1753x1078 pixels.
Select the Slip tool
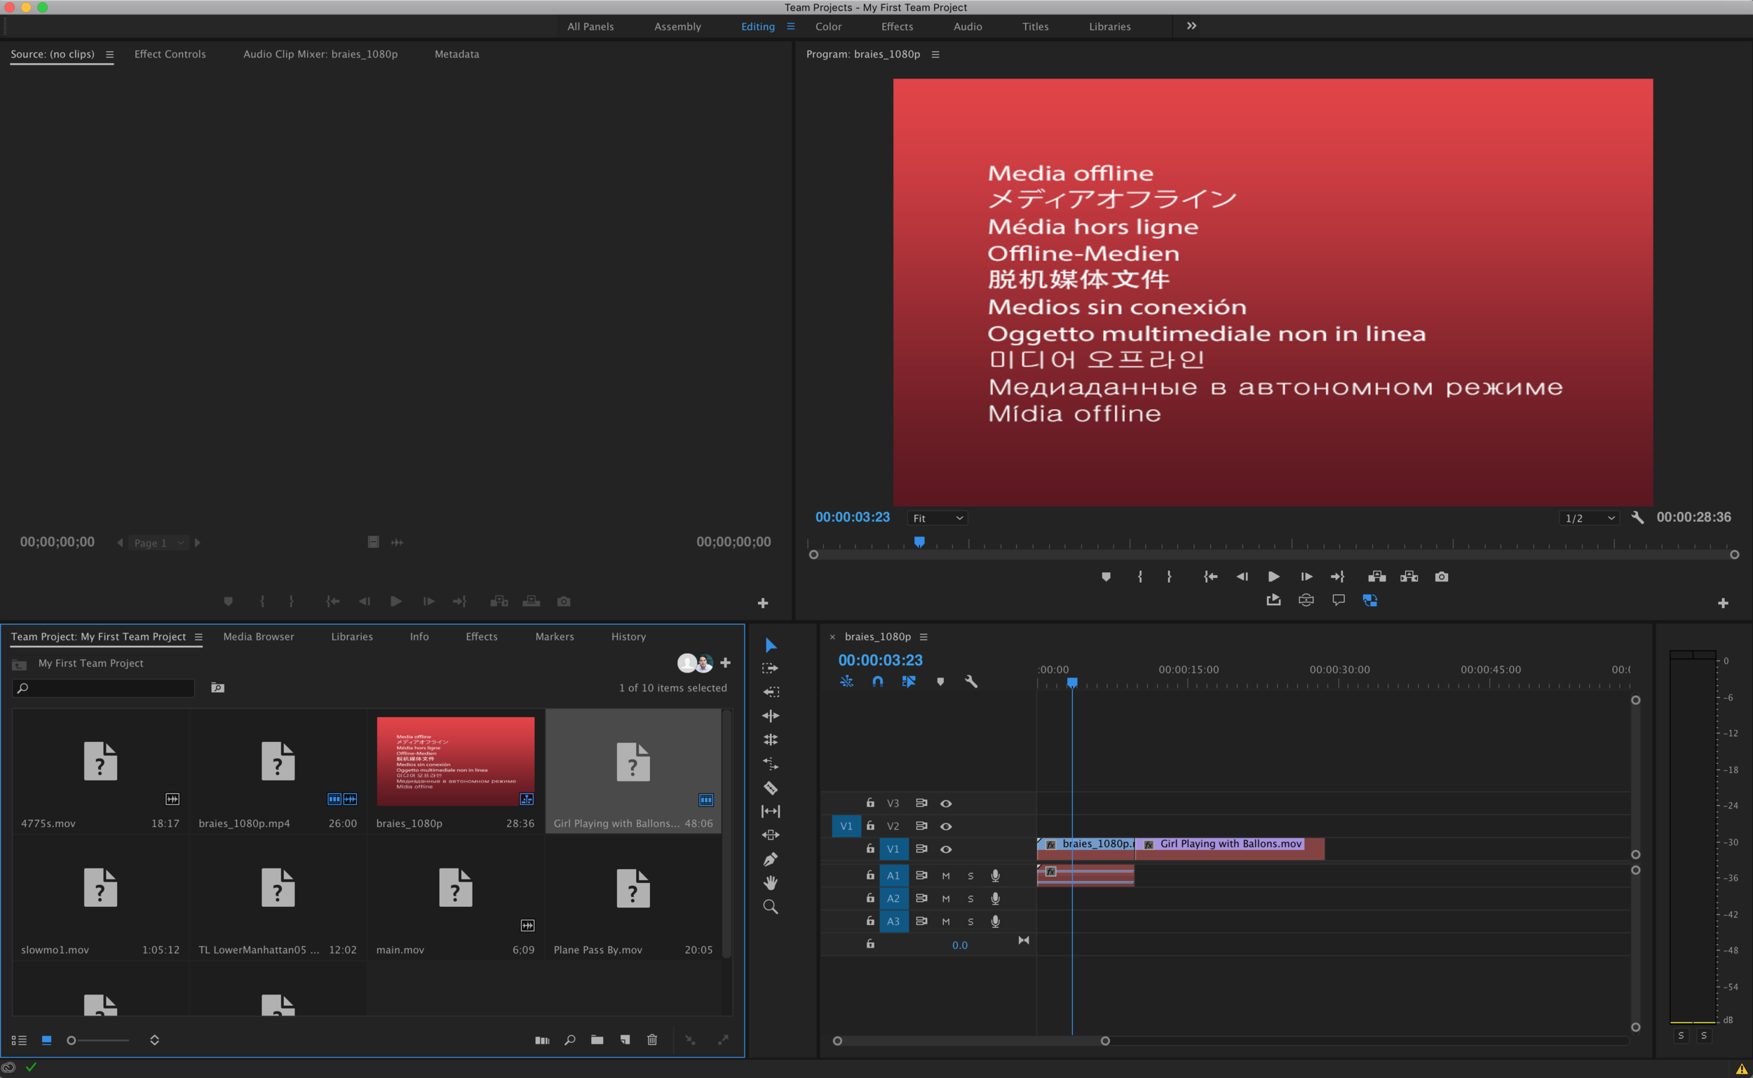click(771, 811)
